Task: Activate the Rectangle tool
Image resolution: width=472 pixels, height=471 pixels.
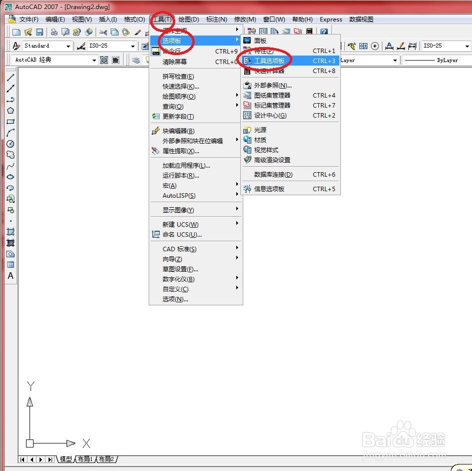Action: click(x=11, y=122)
